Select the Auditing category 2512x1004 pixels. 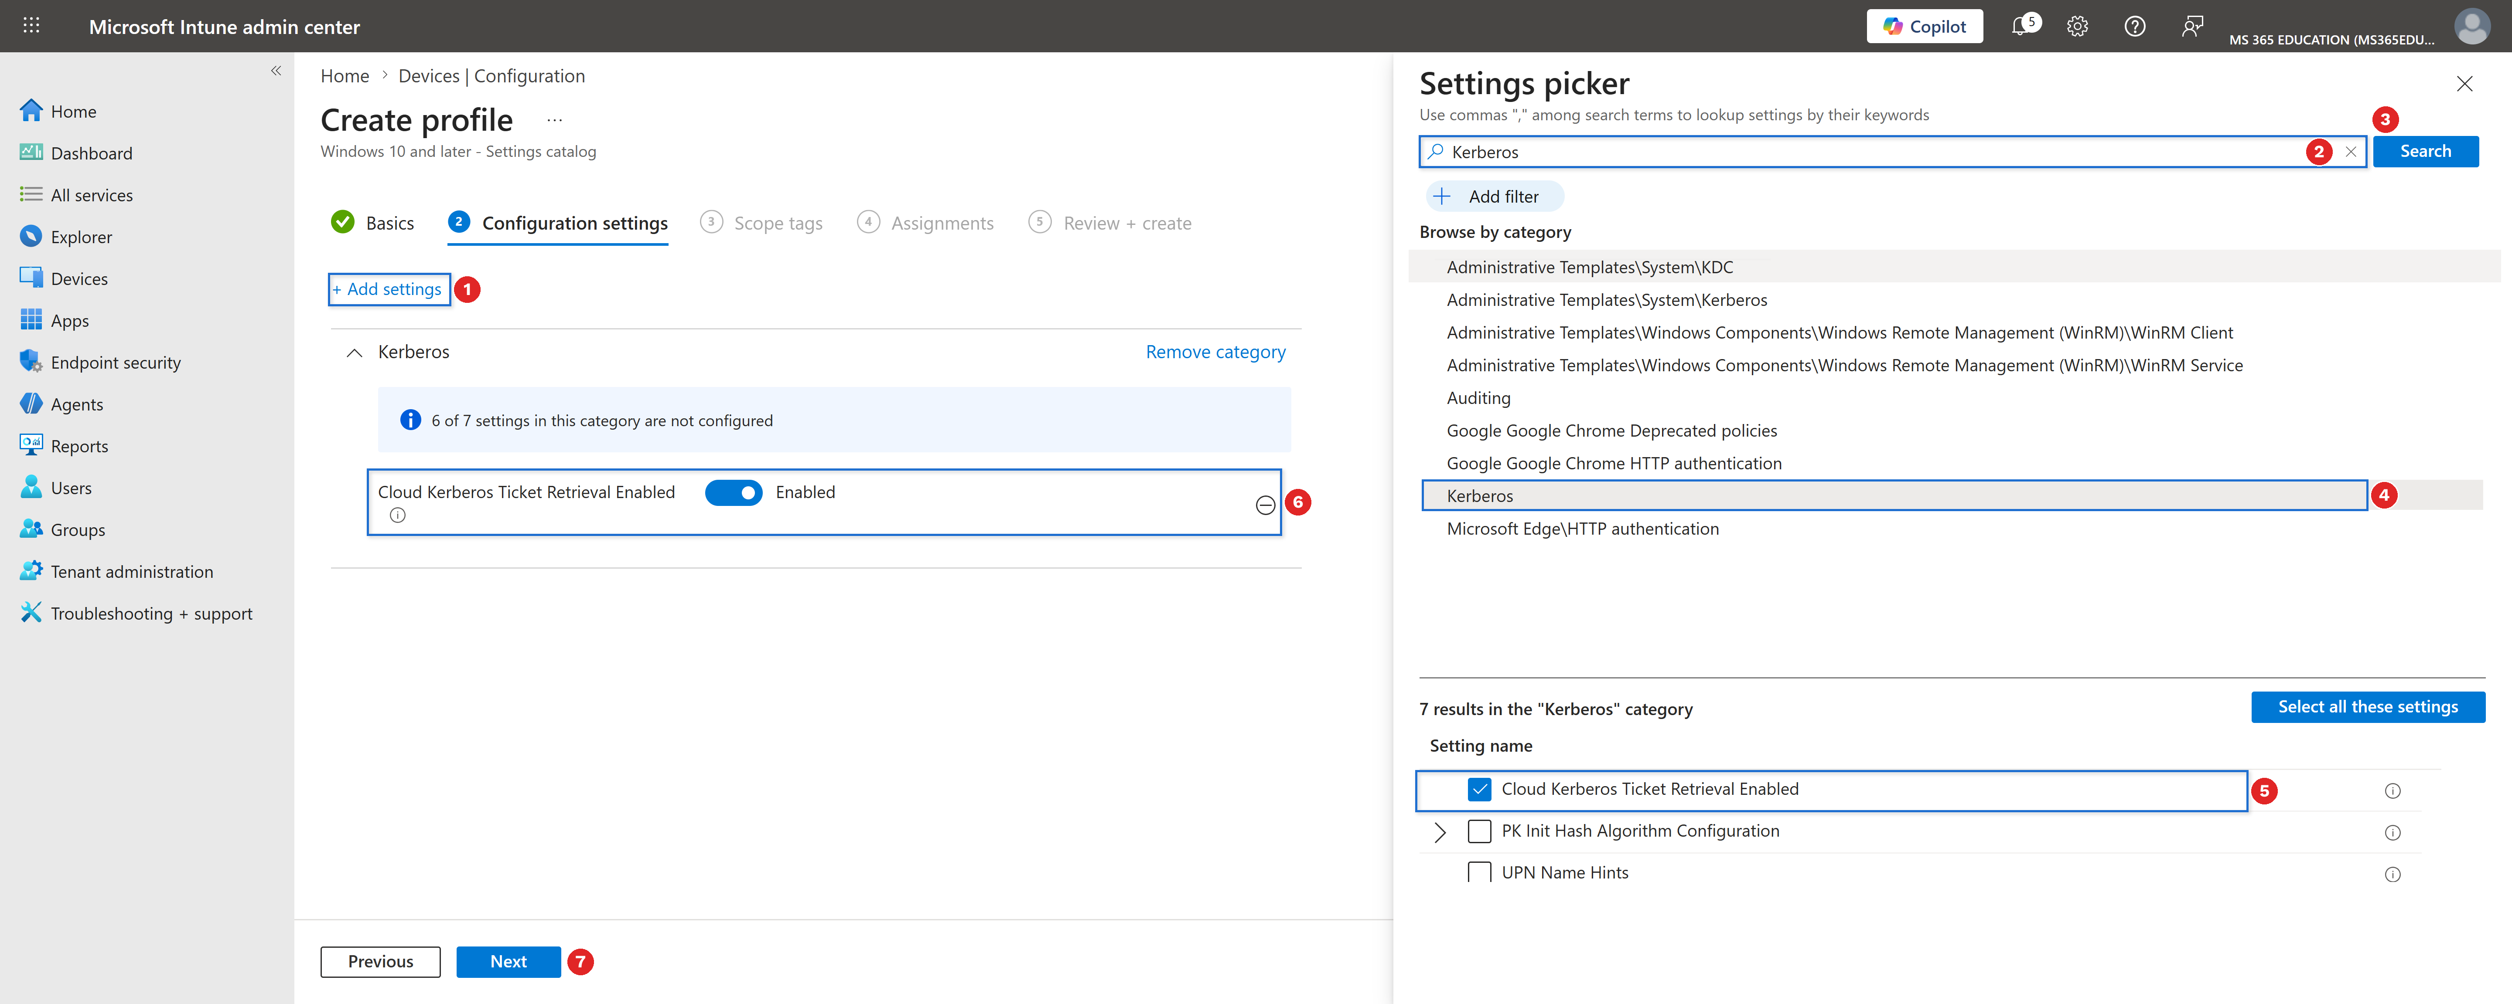click(x=1478, y=398)
